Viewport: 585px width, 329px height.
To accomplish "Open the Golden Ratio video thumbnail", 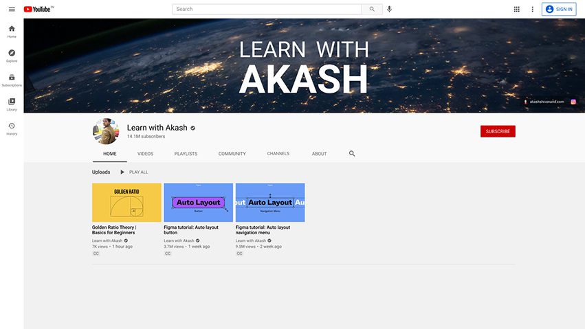I will (x=126, y=203).
